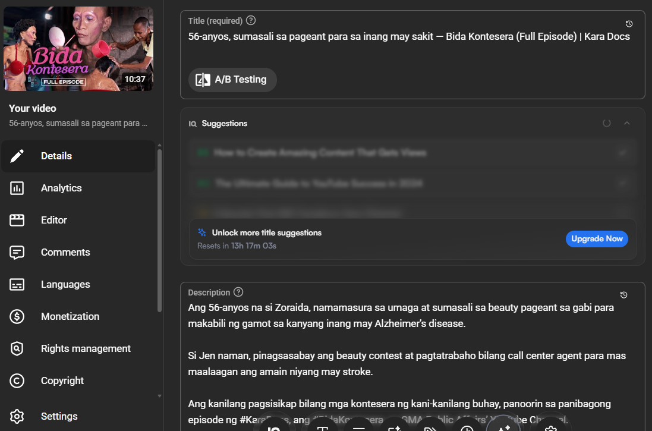Image resolution: width=652 pixels, height=431 pixels.
Task: Open the Languages section
Action: tap(78, 284)
